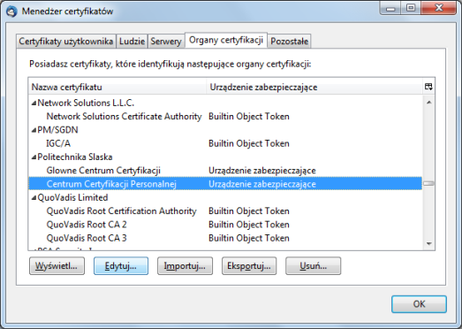
Task: Collapse the QuoVadis Limited group
Action: [34, 198]
